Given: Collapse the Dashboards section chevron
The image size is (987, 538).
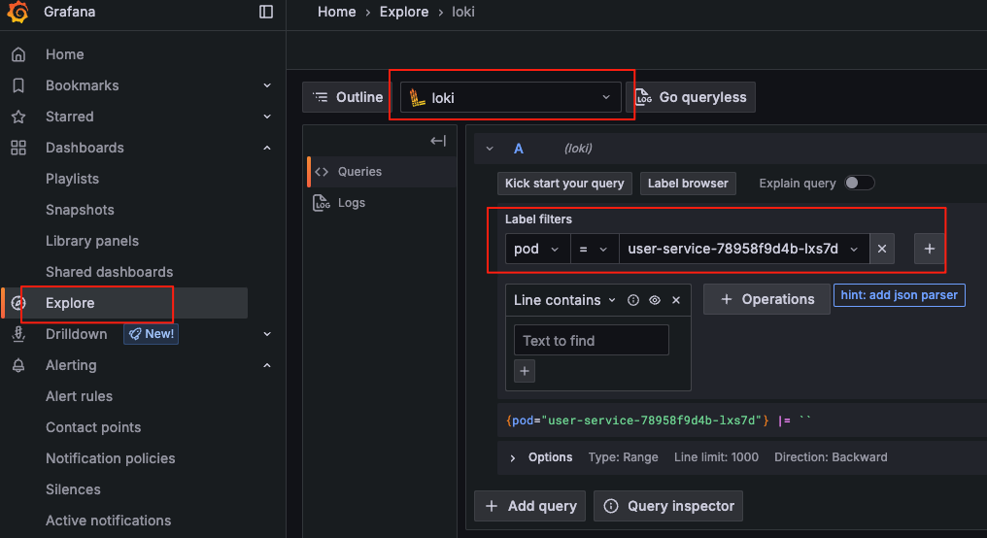Looking at the screenshot, I should pyautogui.click(x=267, y=148).
